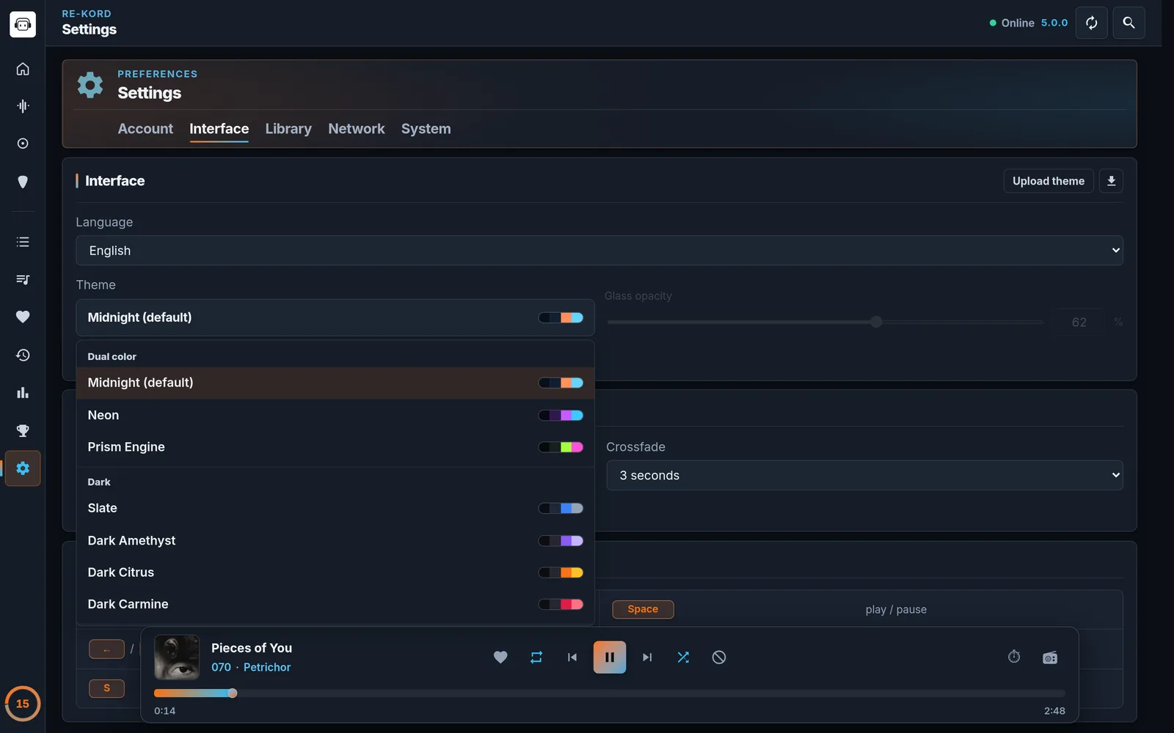This screenshot has height=733, width=1174.
Task: Open listening history in the sidebar
Action: pyautogui.click(x=23, y=355)
